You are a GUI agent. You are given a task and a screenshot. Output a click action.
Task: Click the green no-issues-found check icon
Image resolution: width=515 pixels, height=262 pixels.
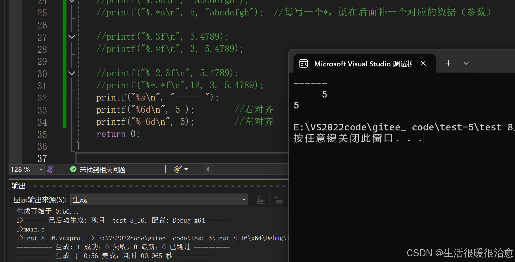[73, 169]
